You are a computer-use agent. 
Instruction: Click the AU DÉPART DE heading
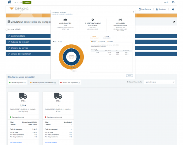(65, 23)
